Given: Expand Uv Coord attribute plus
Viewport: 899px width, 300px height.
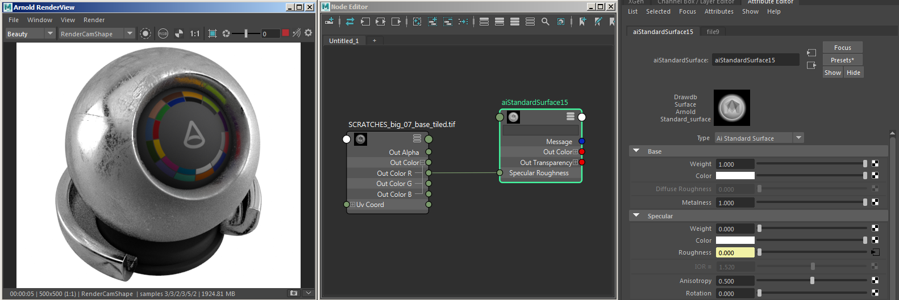Looking at the screenshot, I should pyautogui.click(x=352, y=205).
